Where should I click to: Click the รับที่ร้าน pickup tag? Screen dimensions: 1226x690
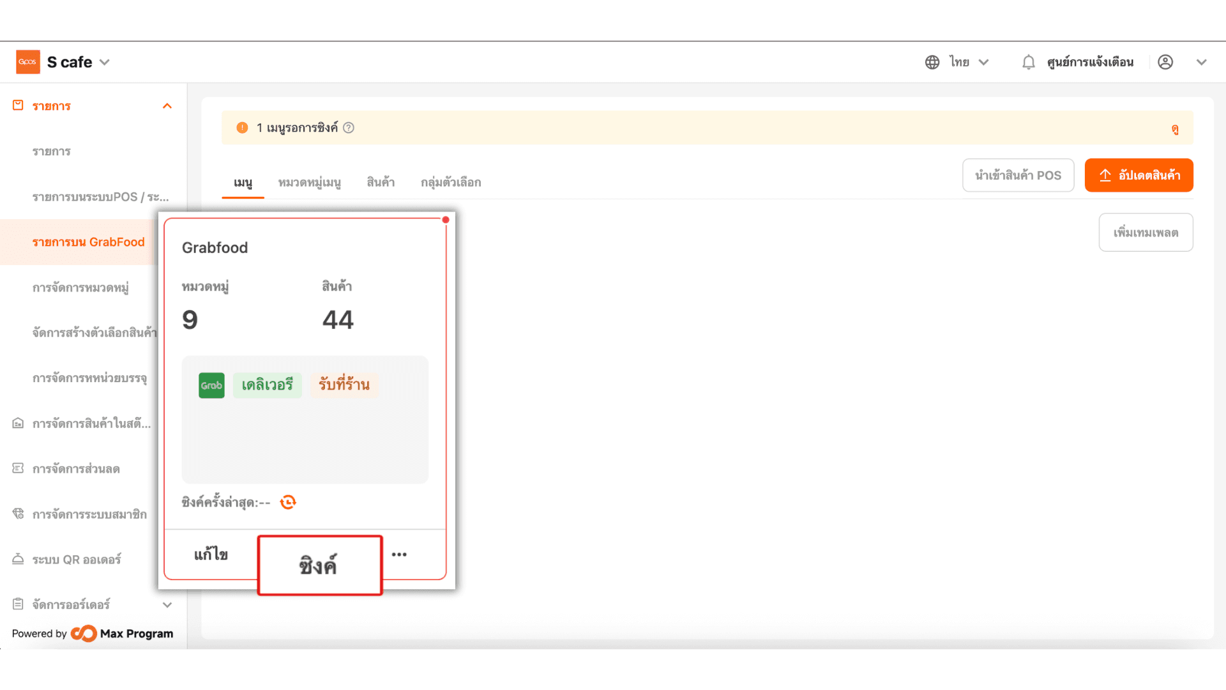344,385
